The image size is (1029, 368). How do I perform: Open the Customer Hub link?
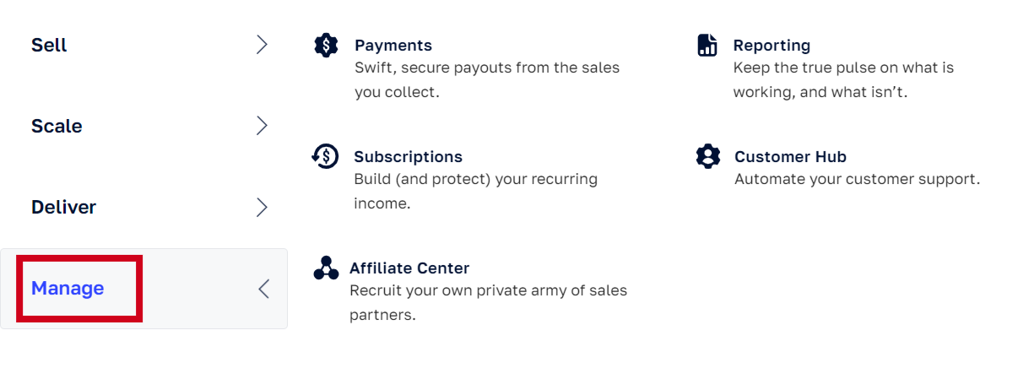790,157
